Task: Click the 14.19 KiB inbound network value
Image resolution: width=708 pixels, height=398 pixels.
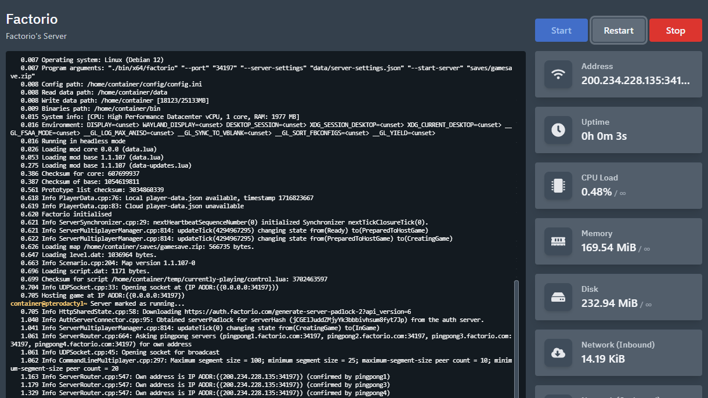Action: click(x=603, y=359)
